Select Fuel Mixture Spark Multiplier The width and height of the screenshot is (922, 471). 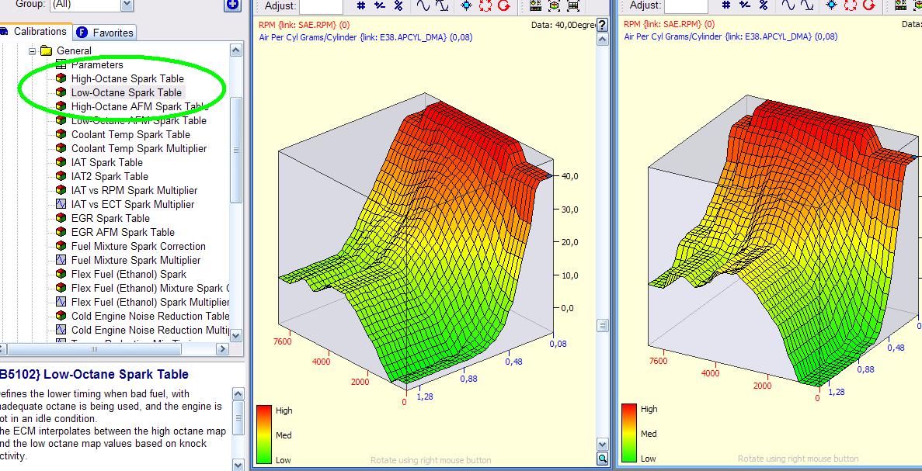tap(136, 260)
